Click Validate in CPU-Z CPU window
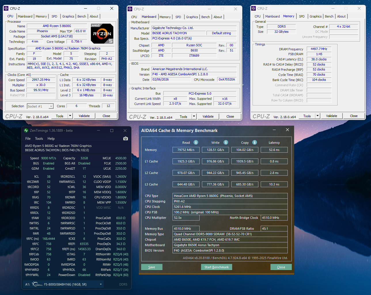The image size is (371, 295). (84, 116)
